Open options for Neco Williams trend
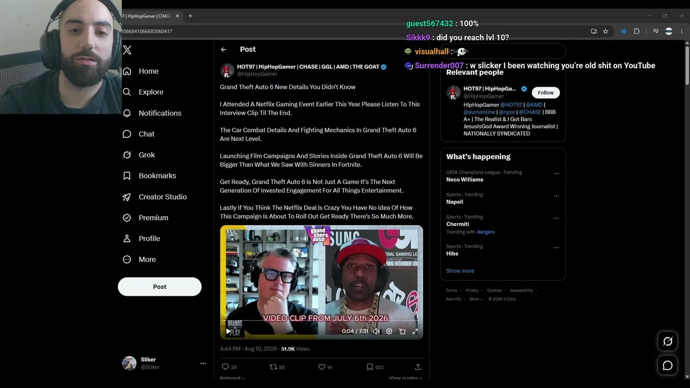Image resolution: width=690 pixels, height=388 pixels. click(556, 174)
